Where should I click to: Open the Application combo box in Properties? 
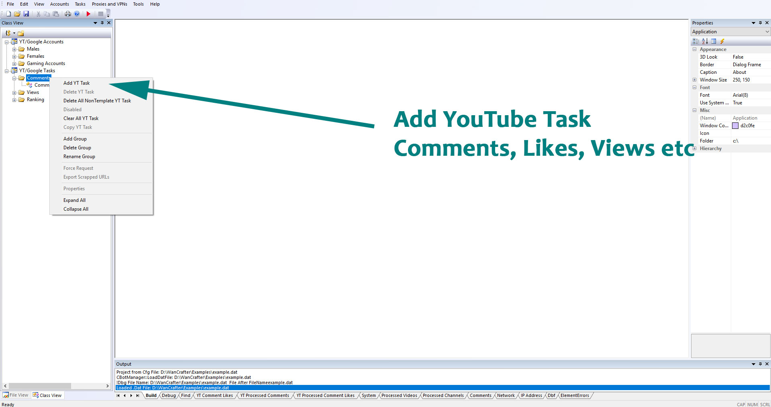730,32
